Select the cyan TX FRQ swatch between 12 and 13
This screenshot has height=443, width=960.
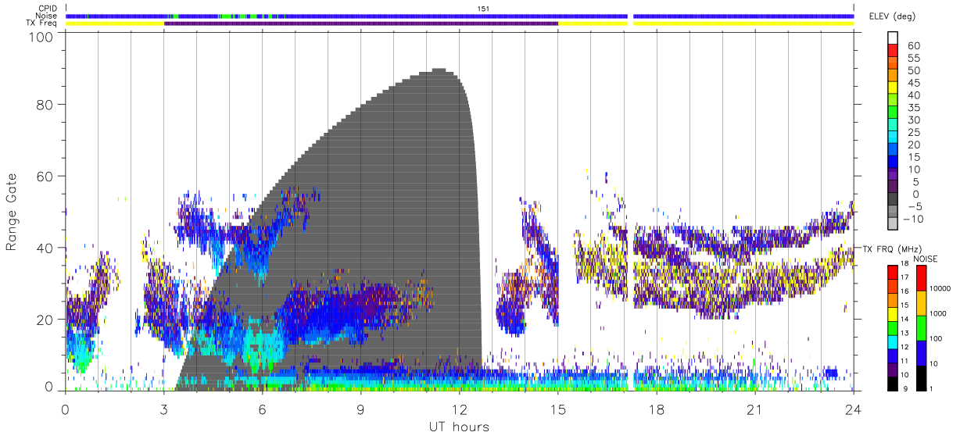tap(893, 341)
